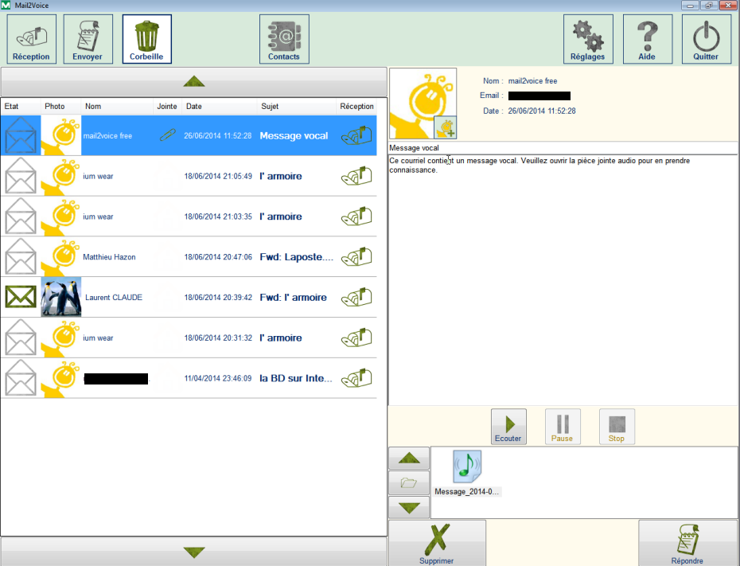740x566 pixels.
Task: Sort messages by the Etat column
Action: point(21,107)
